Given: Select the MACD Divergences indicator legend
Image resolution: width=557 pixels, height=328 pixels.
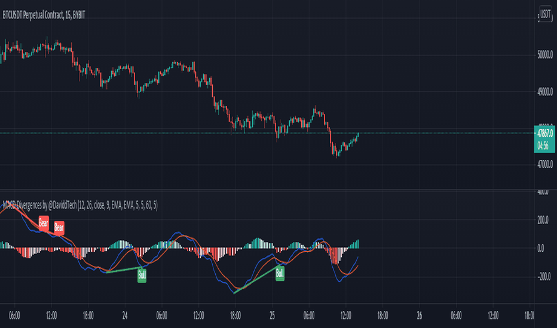Looking at the screenshot, I should 80,205.
